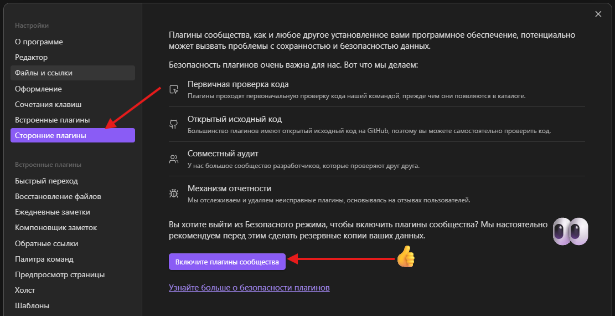This screenshot has width=615, height=316.
Task: Open the «Шаблоны» plugin settings
Action: 32,305
